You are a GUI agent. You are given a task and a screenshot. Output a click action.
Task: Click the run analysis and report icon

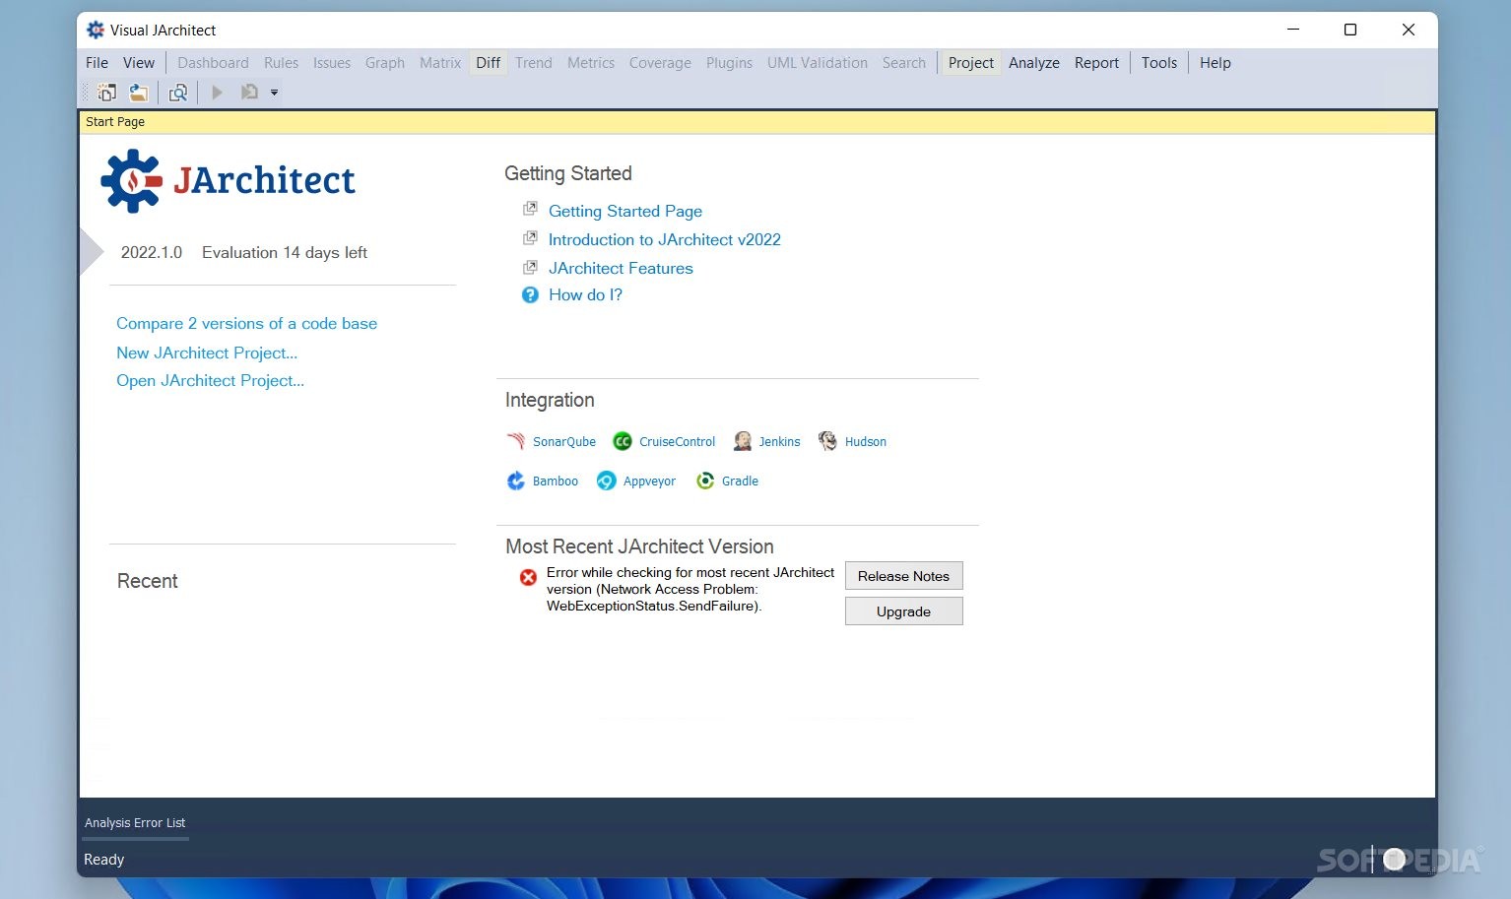pyautogui.click(x=249, y=93)
